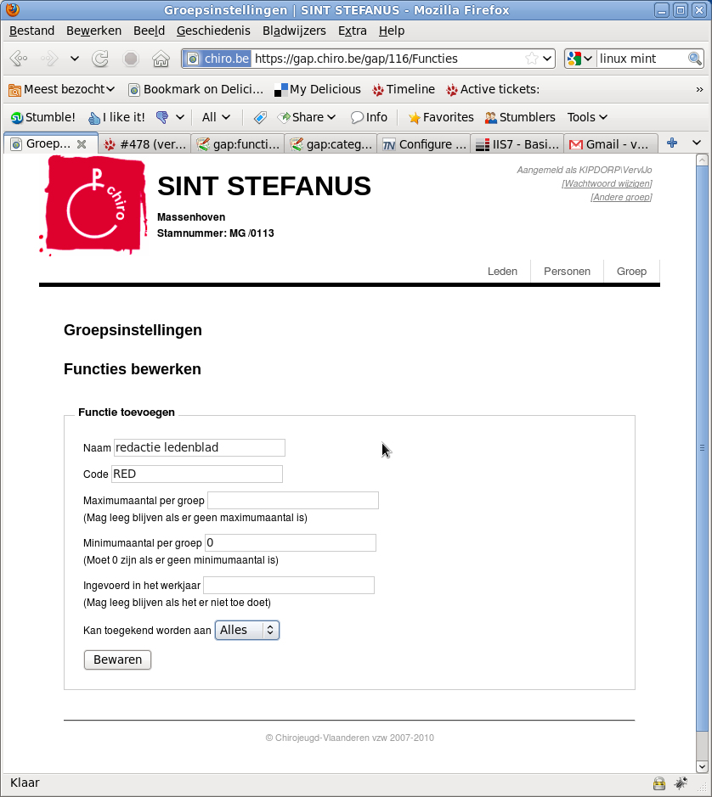Click the Home icon
The image size is (712, 797).
161,59
